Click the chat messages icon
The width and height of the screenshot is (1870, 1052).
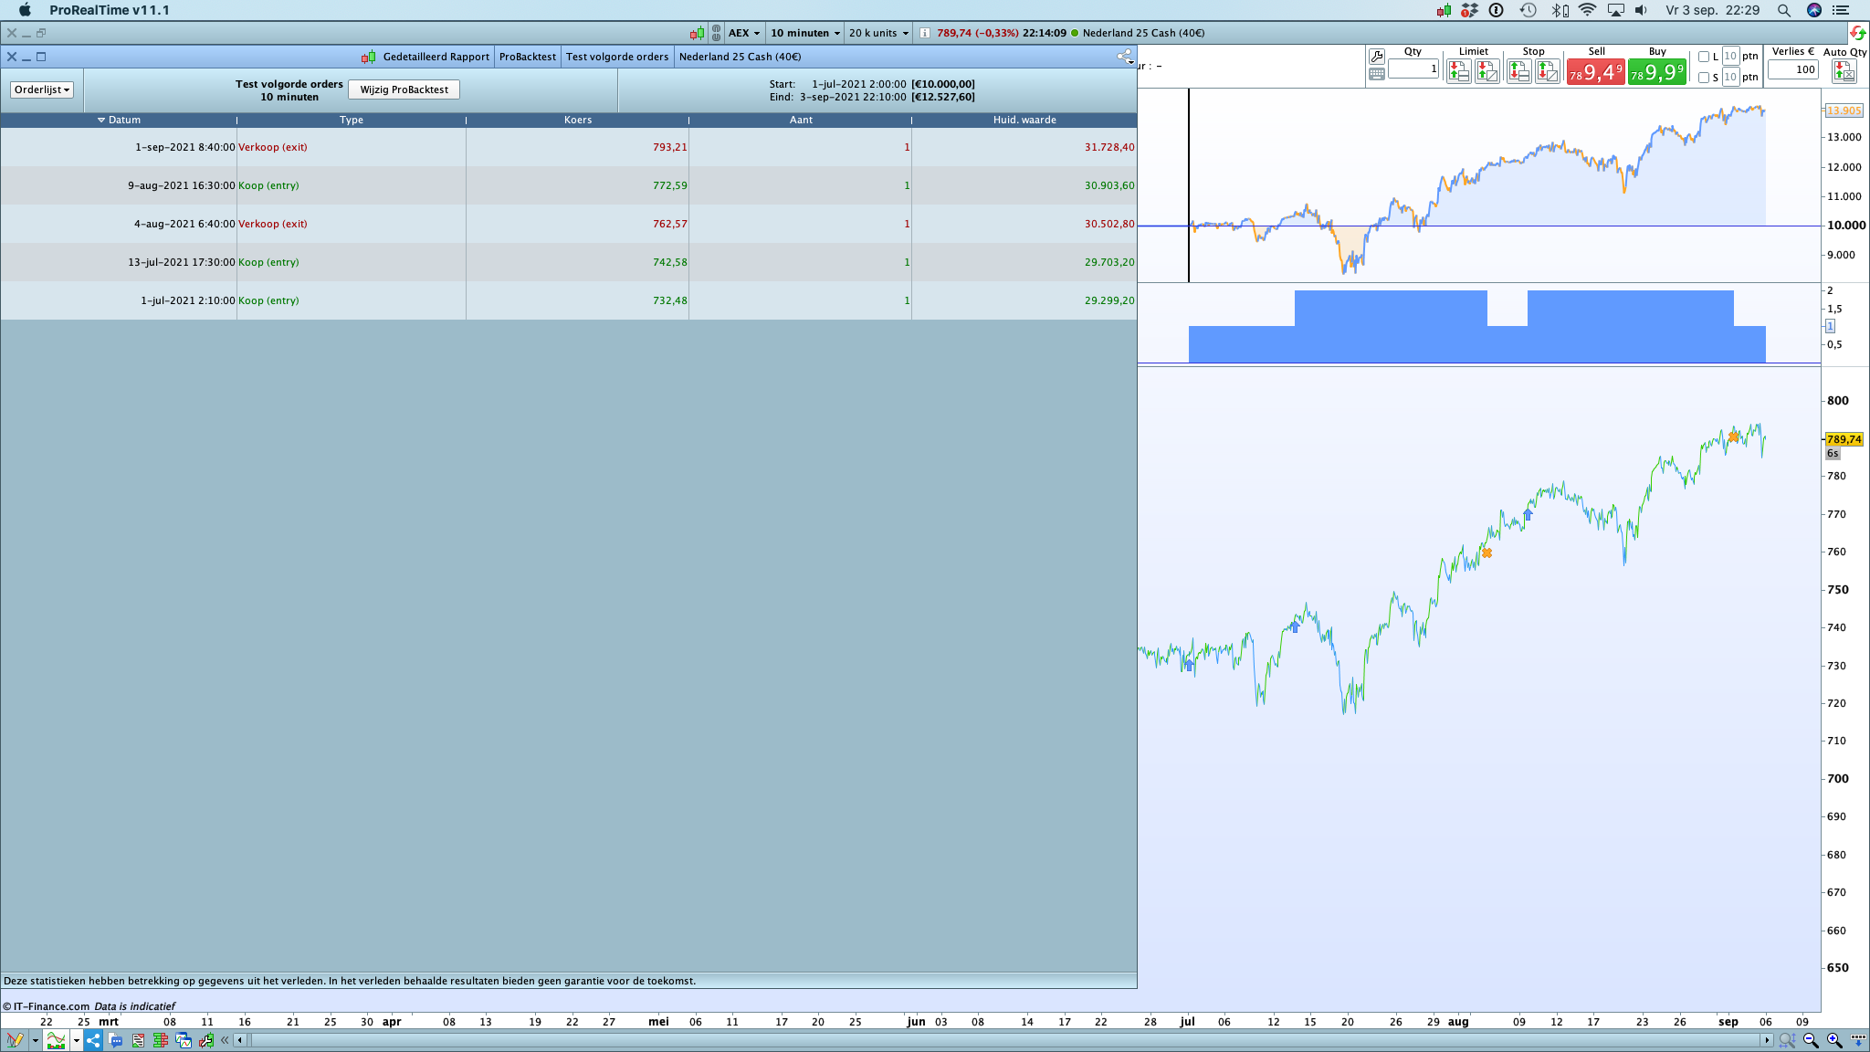coord(116,1040)
